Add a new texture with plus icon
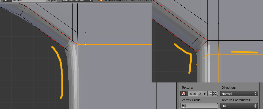This screenshot has width=263, height=109. point(211,94)
